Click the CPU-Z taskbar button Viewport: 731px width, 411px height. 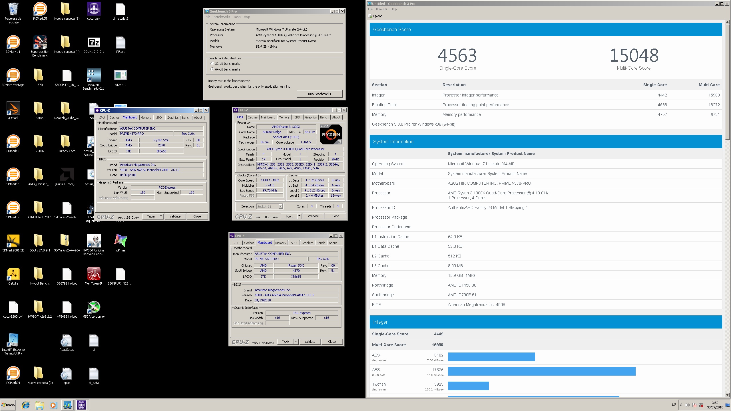81,405
